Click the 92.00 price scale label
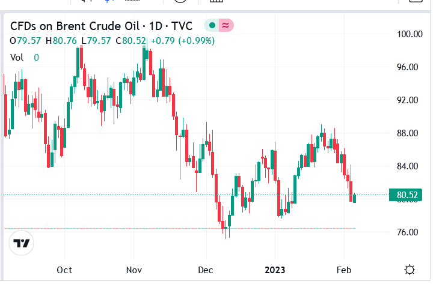This screenshot has width=442, height=293. [407, 100]
